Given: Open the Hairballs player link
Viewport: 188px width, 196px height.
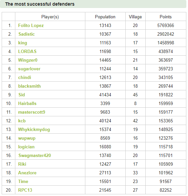Looking at the screenshot, I should [x=27, y=103].
